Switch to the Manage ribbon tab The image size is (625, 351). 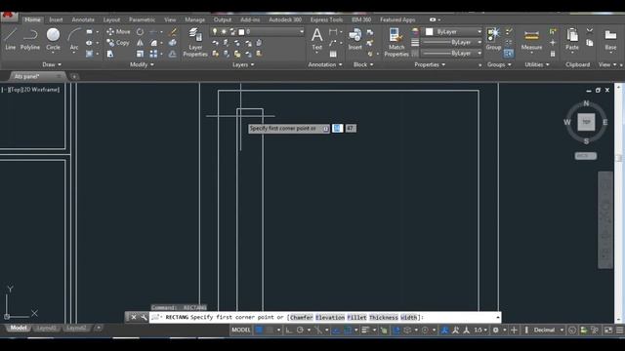195,19
